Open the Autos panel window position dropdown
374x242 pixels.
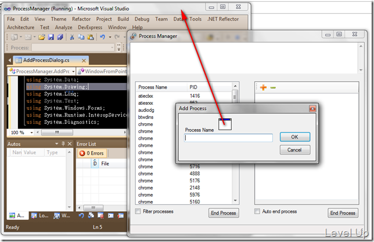56,144
